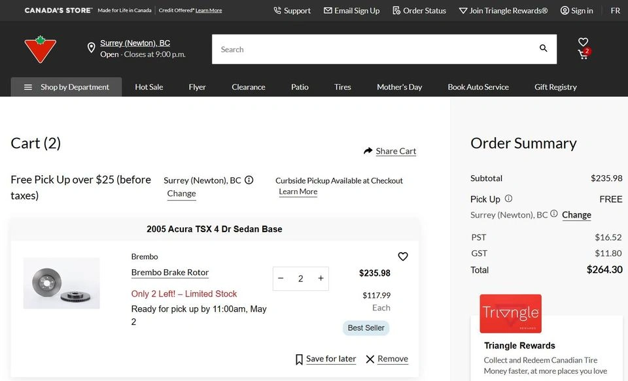Click the Order Status link text
The image size is (628, 381).
[x=425, y=10]
